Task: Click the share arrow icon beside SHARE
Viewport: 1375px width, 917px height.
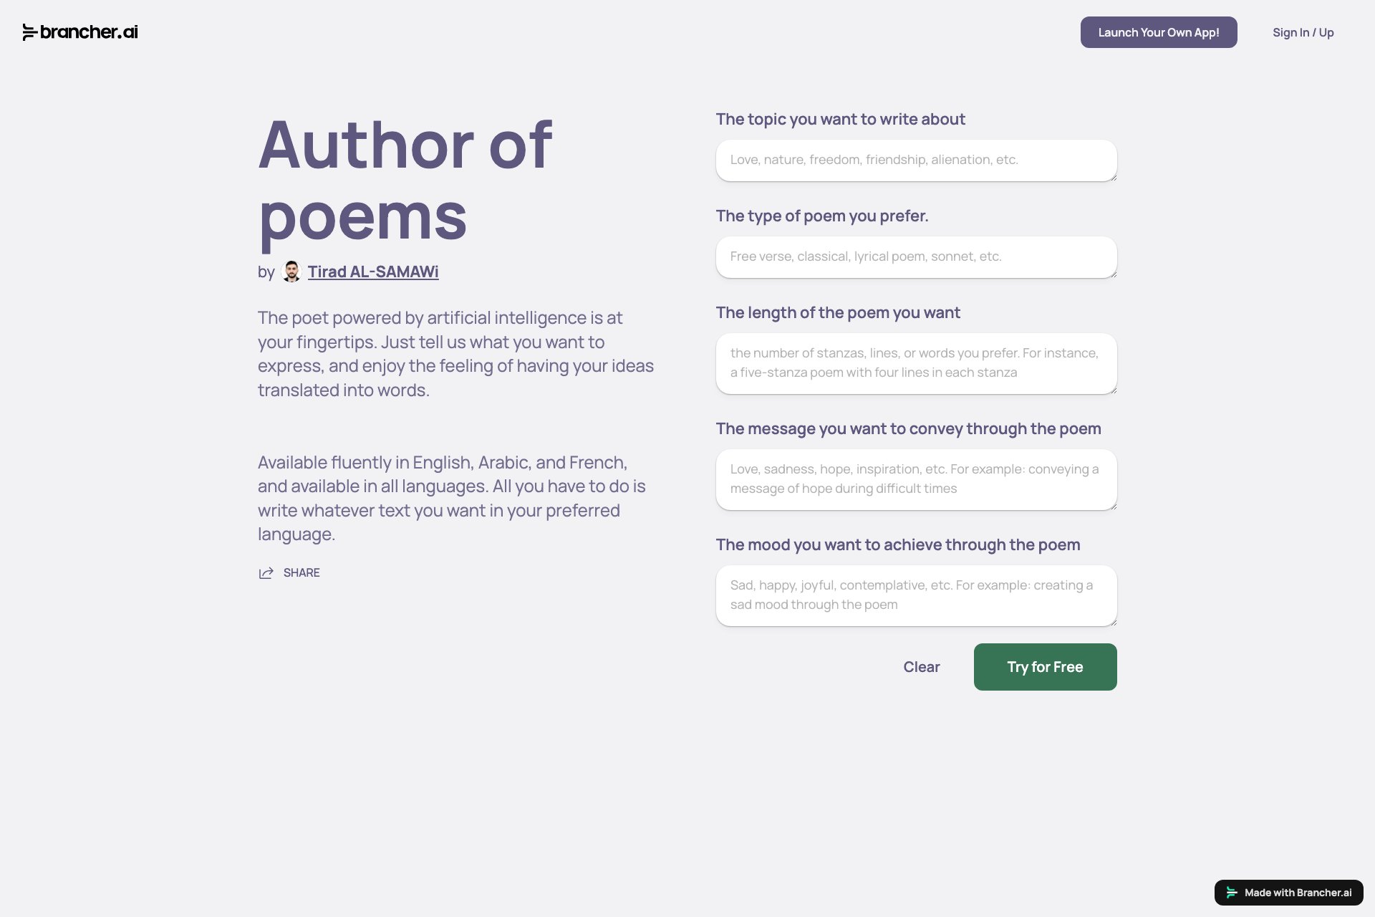Action: (266, 572)
